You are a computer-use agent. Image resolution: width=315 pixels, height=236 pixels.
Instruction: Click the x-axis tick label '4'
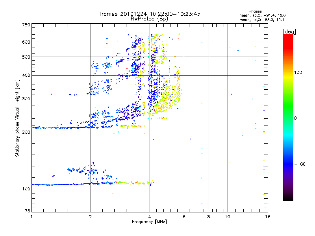pos(150,217)
